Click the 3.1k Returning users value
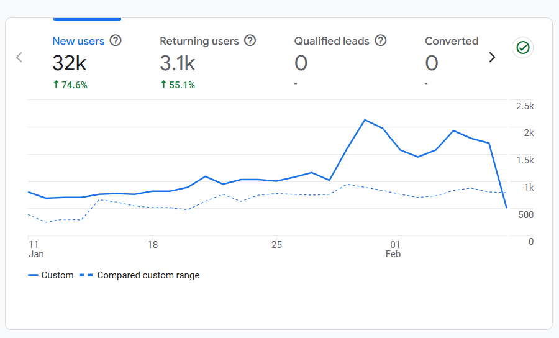The height and width of the screenshot is (338, 559). (x=178, y=63)
